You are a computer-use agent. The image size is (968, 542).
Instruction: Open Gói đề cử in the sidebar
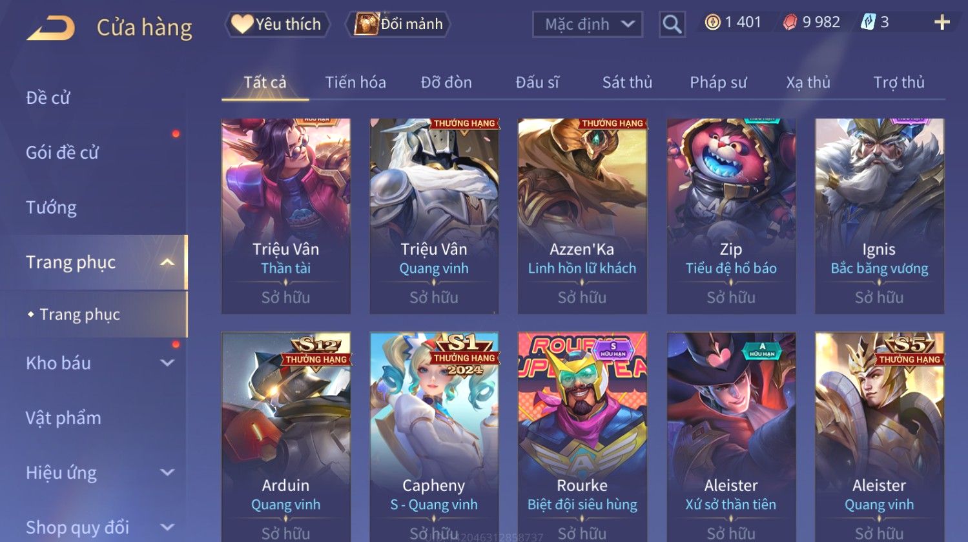tap(62, 153)
